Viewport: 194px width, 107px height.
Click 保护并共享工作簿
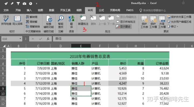click(x=179, y=17)
